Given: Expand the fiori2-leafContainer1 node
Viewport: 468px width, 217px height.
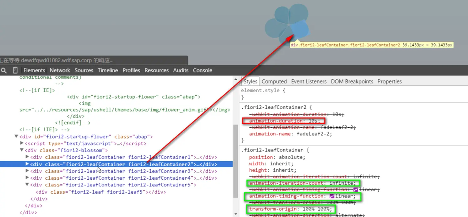Looking at the screenshot, I should [x=27, y=157].
